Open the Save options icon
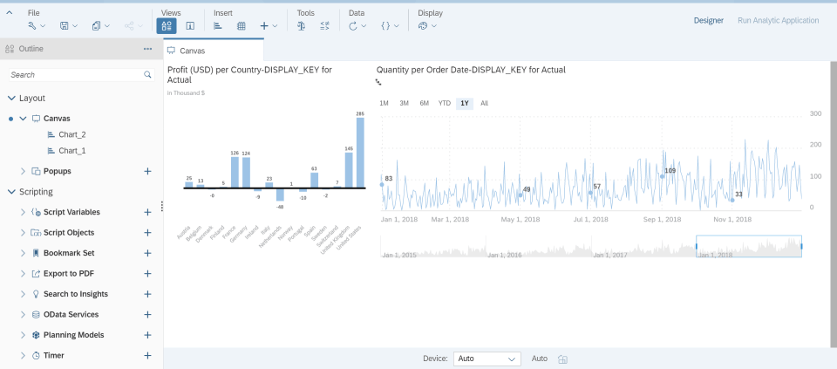 point(65,26)
